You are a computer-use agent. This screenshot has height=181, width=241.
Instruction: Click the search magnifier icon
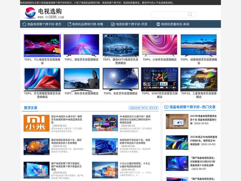tap(190, 14)
